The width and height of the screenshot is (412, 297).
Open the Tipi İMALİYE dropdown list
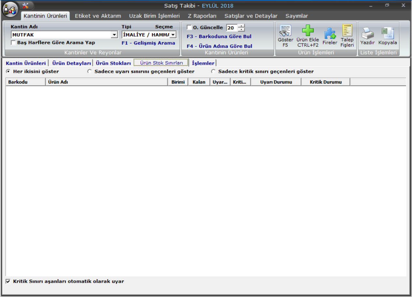(173, 35)
